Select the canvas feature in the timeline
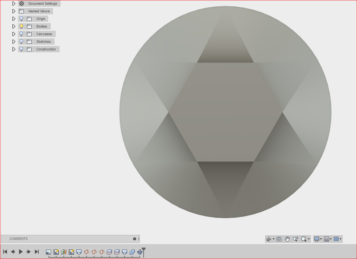 coord(48,252)
